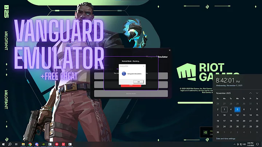262x147 pixels.
Task: Select November 7 in the calendar
Action: pos(250,110)
